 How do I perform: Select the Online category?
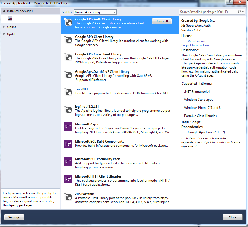point(12,27)
